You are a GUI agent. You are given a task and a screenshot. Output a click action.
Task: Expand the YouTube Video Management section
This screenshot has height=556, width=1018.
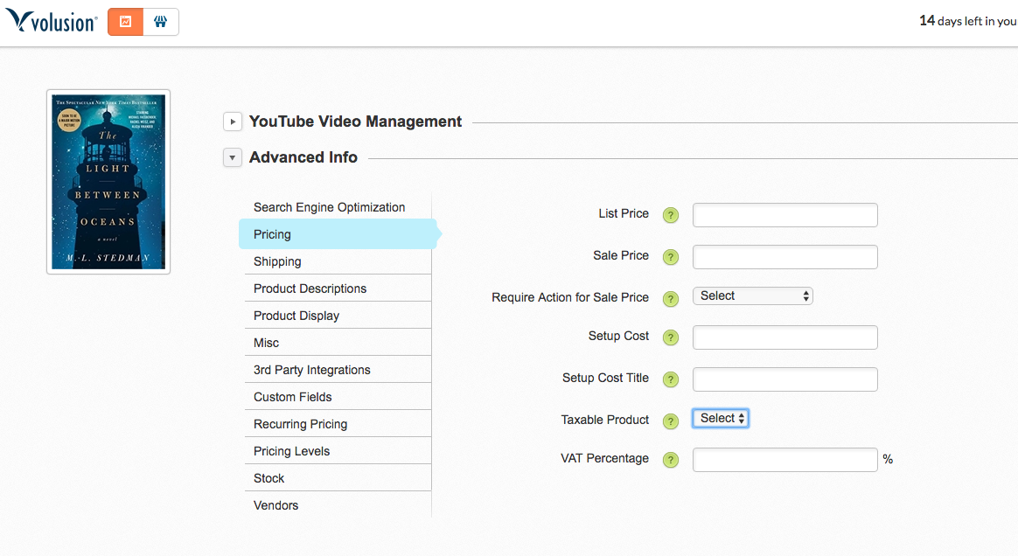pyautogui.click(x=233, y=122)
